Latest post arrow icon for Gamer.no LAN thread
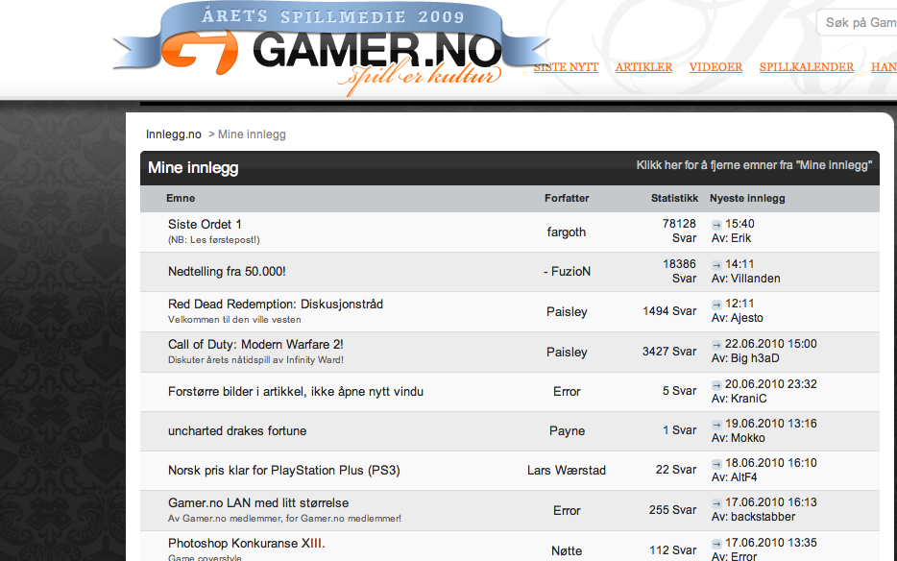 716,503
